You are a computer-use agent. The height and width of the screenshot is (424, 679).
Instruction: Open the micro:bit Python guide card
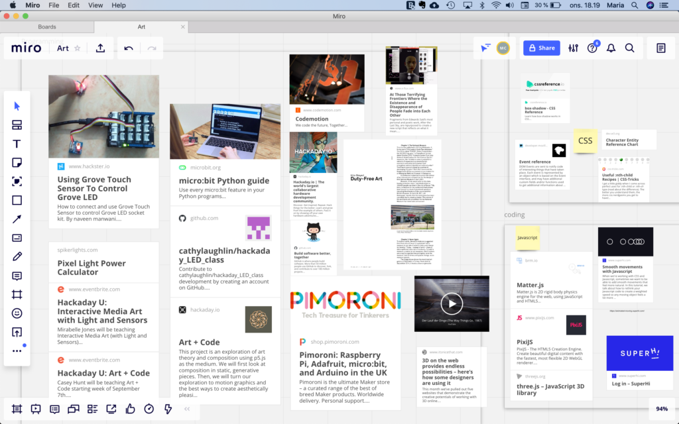point(225,154)
